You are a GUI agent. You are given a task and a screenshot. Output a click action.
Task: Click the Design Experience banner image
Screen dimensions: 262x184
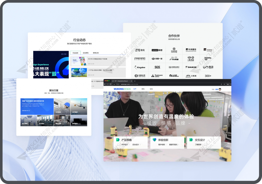pyautogui.click(x=51, y=65)
